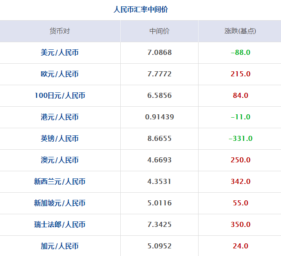Click the Swiss franc 350.0 change value
The width and height of the screenshot is (281, 256).
coord(241,225)
